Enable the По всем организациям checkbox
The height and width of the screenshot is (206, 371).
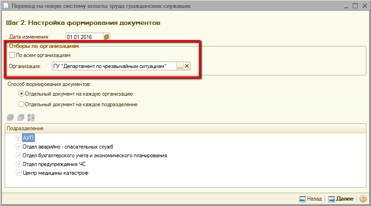coord(12,55)
